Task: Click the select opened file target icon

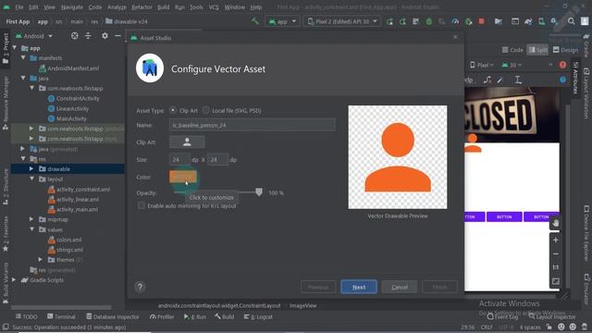Action: pos(74,36)
